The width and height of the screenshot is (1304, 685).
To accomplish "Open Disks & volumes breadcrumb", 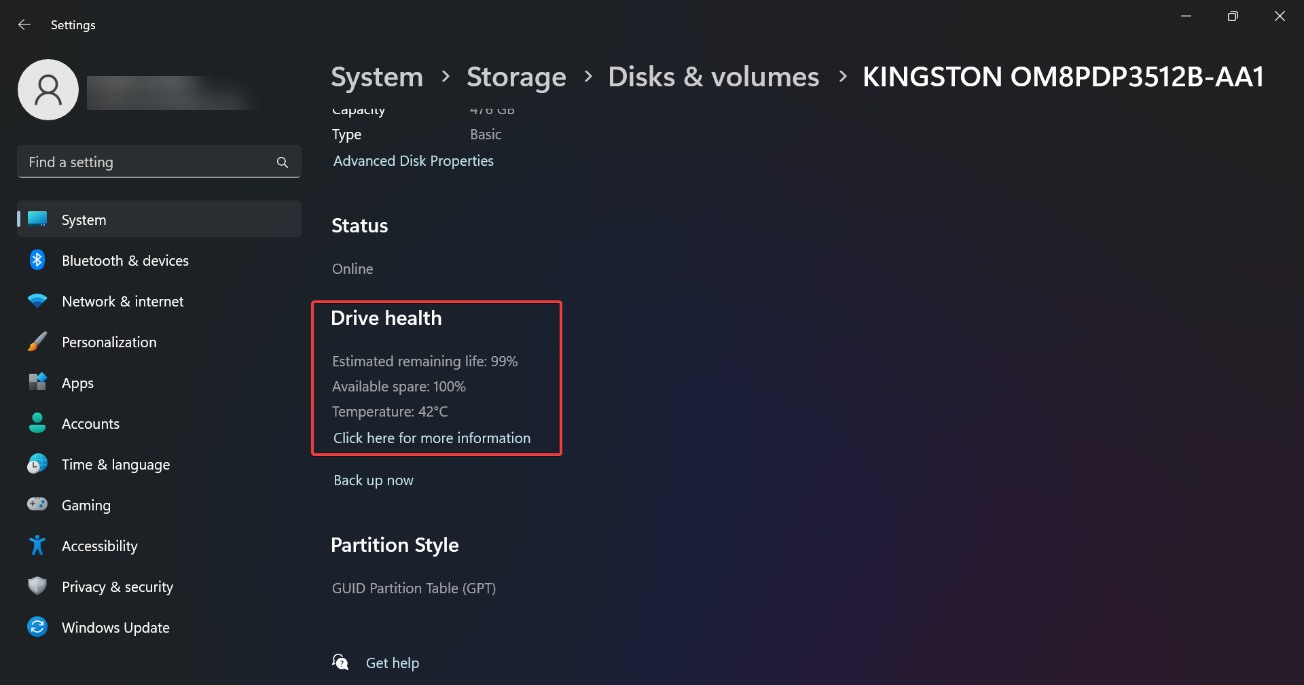I will (x=714, y=77).
